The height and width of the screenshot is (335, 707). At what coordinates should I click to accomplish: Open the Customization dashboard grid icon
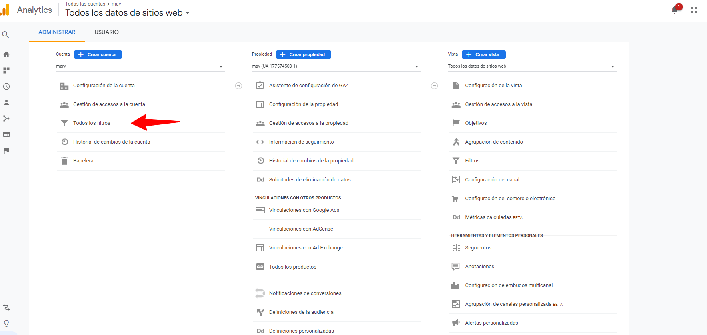point(6,70)
